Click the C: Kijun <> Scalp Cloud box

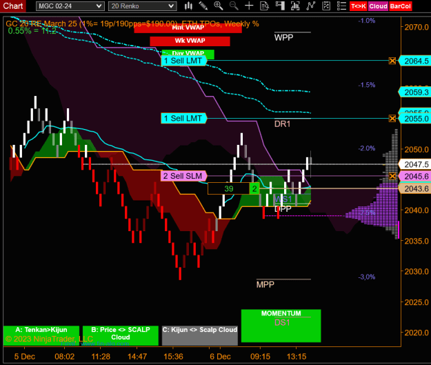[x=200, y=335]
